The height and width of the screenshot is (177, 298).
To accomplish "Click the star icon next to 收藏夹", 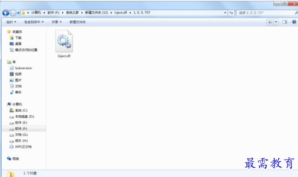I will (x=9, y=32).
